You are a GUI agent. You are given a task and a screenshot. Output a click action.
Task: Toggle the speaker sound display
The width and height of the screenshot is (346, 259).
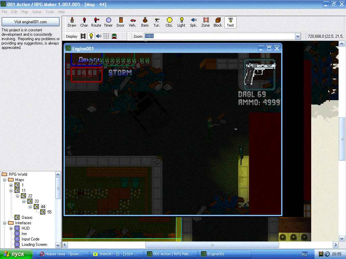[x=99, y=36]
